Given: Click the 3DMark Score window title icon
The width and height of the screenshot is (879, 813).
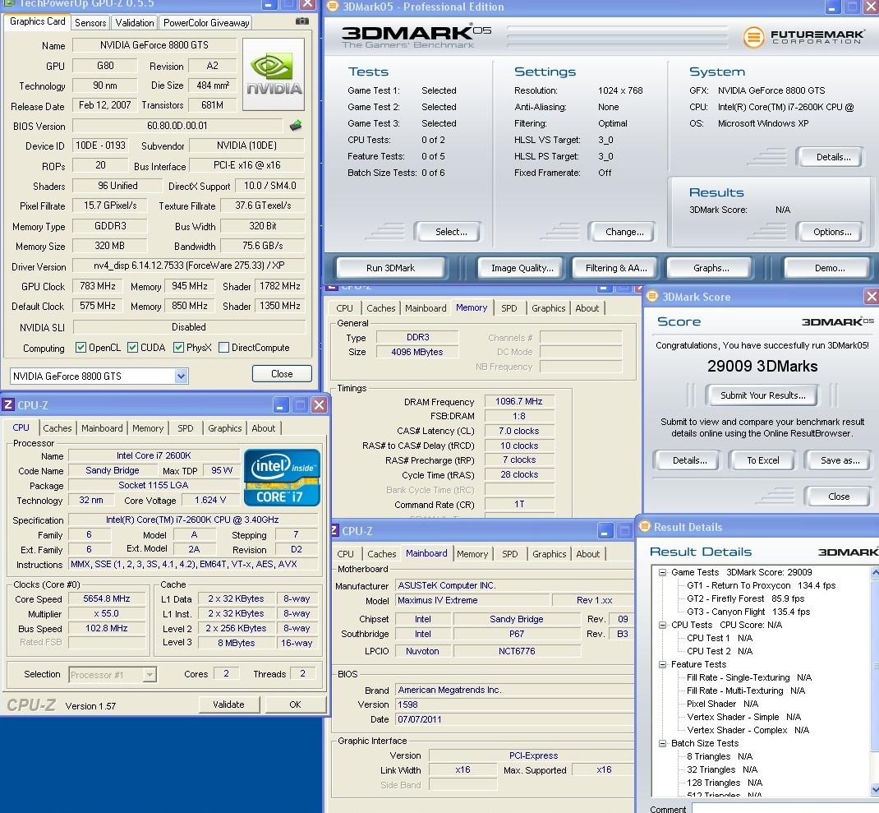Looking at the screenshot, I should (652, 296).
